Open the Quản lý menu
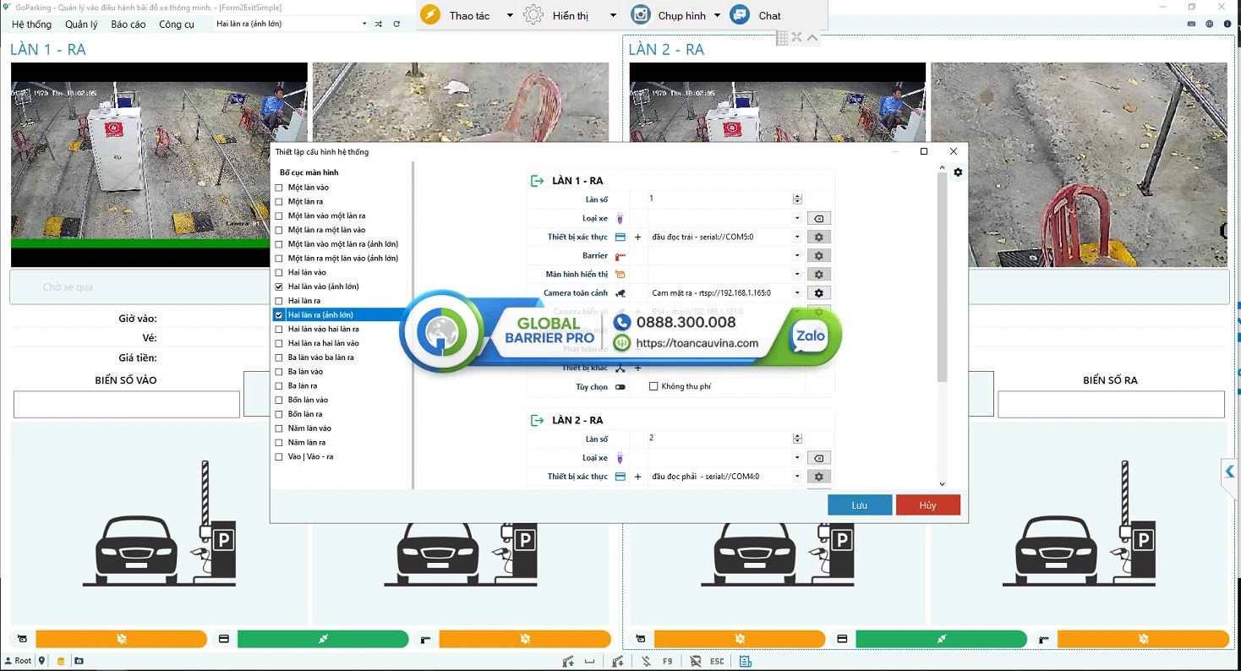The width and height of the screenshot is (1241, 671). (x=81, y=25)
